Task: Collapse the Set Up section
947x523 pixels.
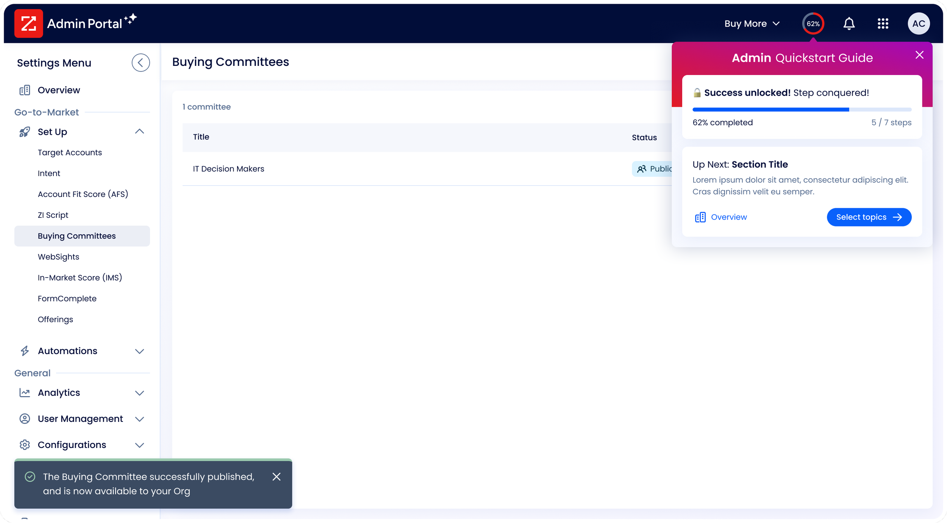Action: [139, 131]
